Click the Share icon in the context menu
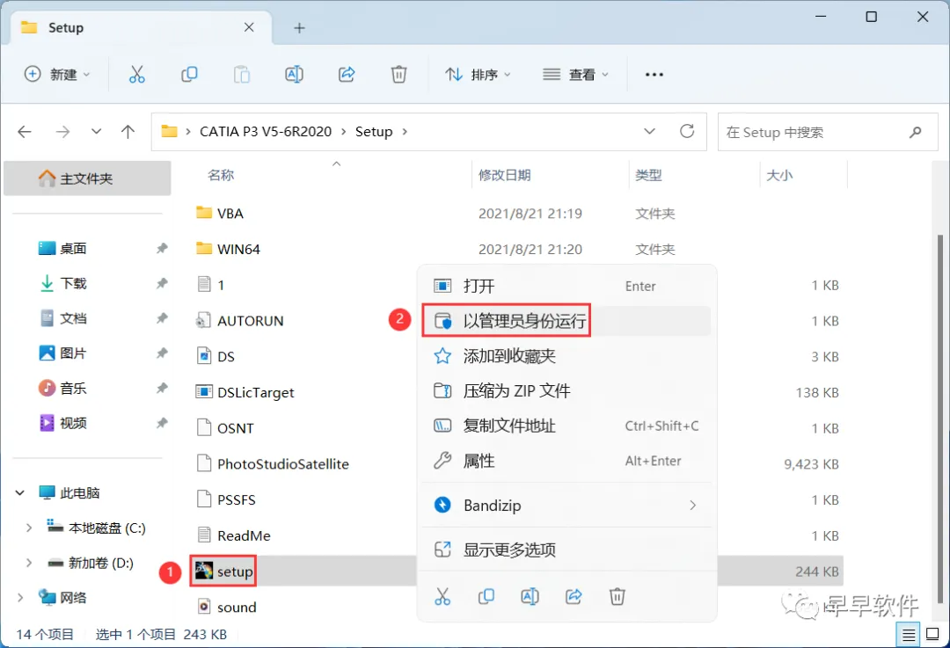950x648 pixels. pyautogui.click(x=574, y=596)
